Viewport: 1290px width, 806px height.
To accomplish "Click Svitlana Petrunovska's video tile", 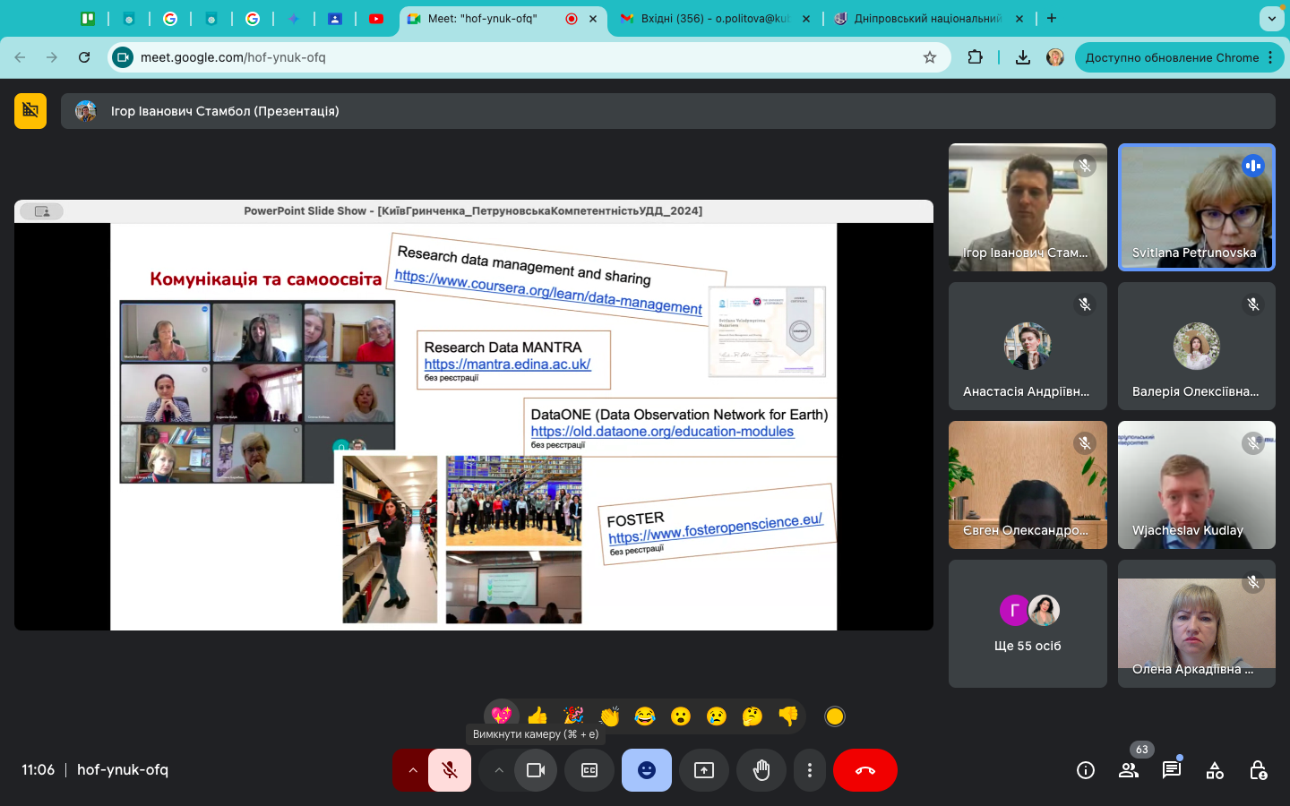I will [1196, 207].
